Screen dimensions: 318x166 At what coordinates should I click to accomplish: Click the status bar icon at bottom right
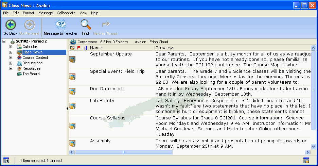[306, 160]
